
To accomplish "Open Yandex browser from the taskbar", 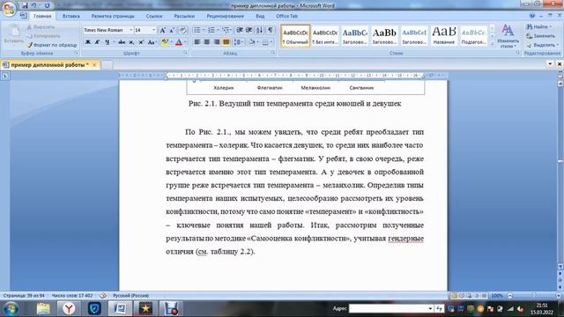I will click(x=69, y=308).
